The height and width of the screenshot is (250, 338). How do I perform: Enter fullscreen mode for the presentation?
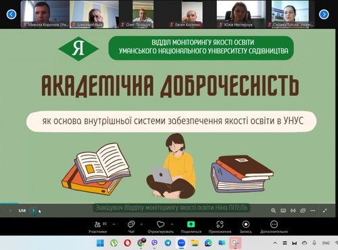tap(324, 211)
